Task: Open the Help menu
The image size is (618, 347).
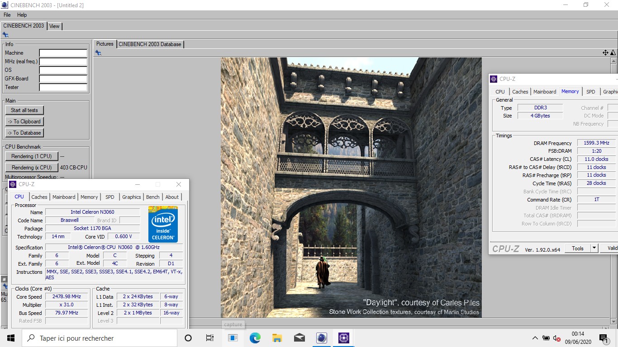Action: (x=22, y=15)
